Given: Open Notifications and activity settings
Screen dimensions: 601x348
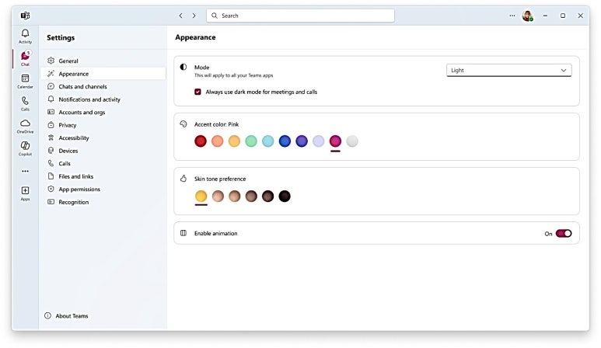Looking at the screenshot, I should [x=89, y=99].
